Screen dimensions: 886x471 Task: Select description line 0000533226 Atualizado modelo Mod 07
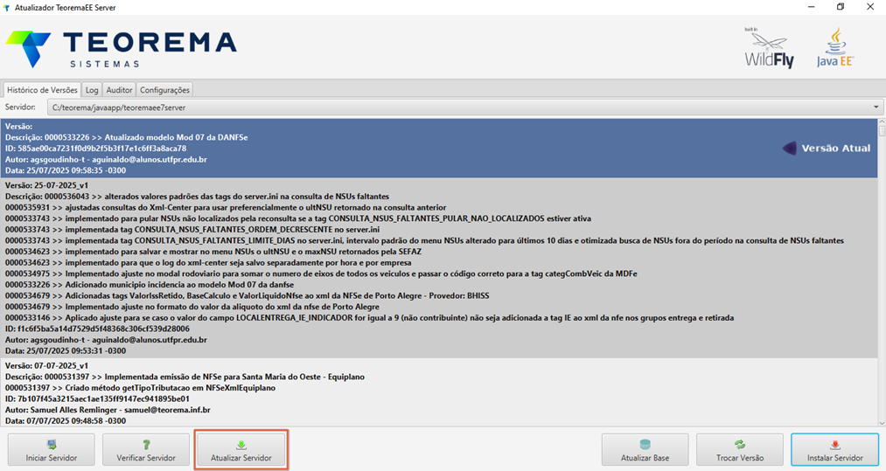(x=127, y=137)
